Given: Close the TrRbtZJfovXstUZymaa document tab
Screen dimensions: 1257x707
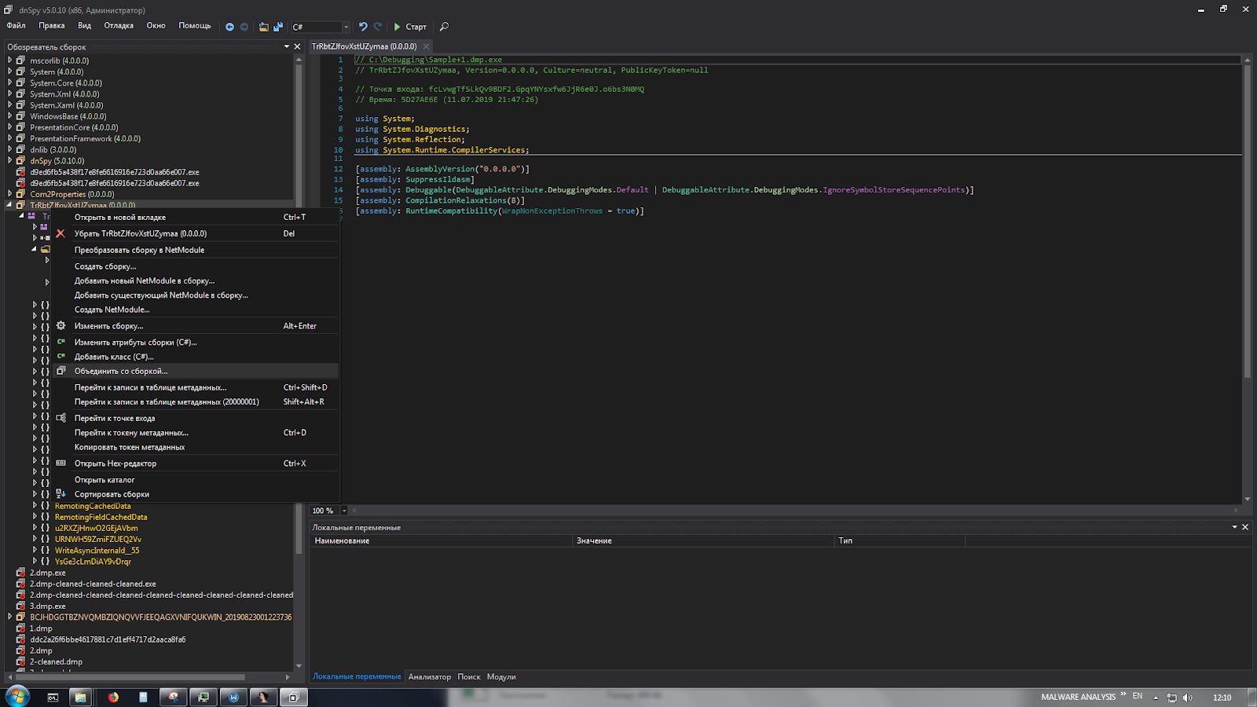Looking at the screenshot, I should (x=427, y=46).
